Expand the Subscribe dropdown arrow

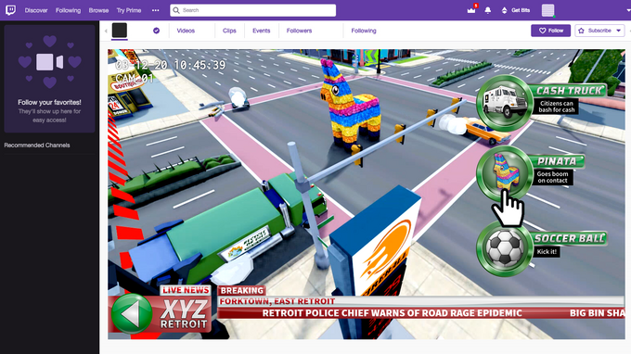pyautogui.click(x=618, y=31)
